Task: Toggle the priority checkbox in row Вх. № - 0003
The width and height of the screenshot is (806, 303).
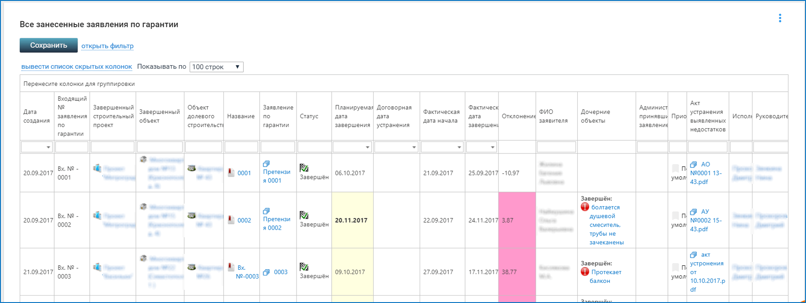Action: tap(675, 267)
